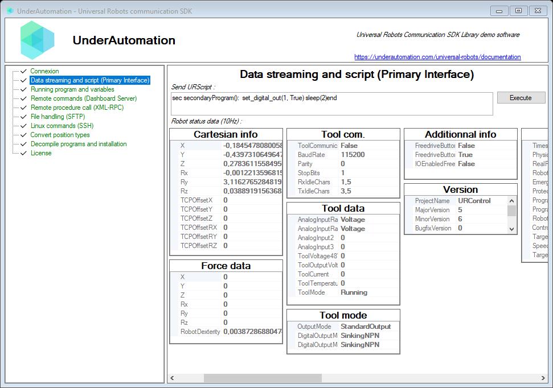The image size is (553, 388).
Task: Select the TCPOffsetZ row
Action: pyautogui.click(x=227, y=218)
